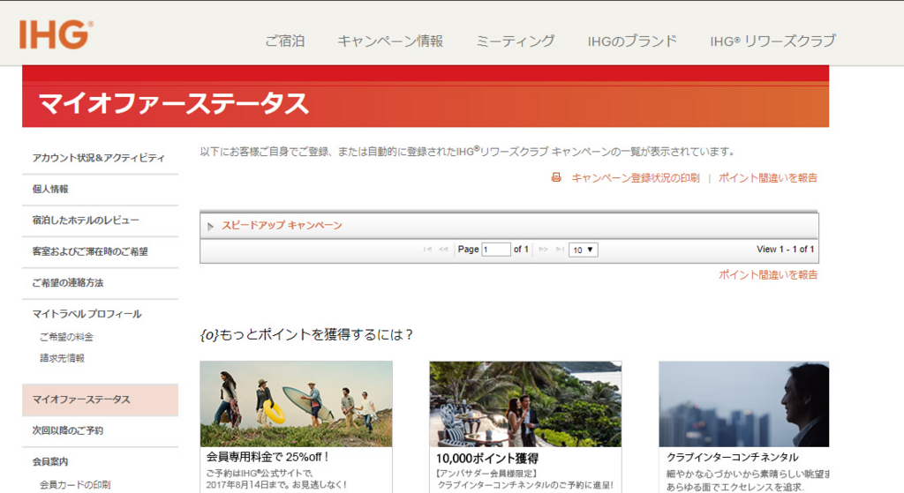Click 会員専用料金で 25%off！ card title
The height and width of the screenshot is (493, 904).
(x=268, y=458)
